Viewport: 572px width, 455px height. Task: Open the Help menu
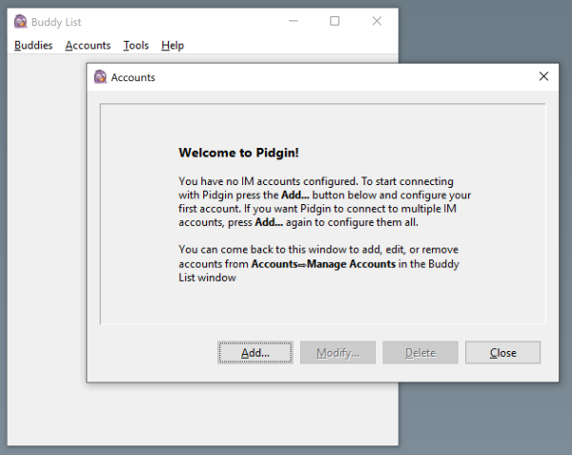(173, 45)
